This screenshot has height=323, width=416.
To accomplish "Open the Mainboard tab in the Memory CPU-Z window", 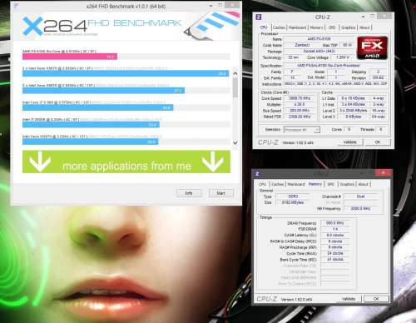I will click(x=296, y=184).
